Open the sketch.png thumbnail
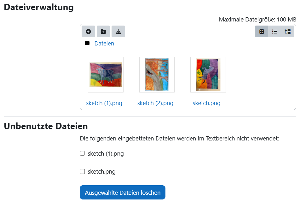300x202 pixels. [208, 74]
